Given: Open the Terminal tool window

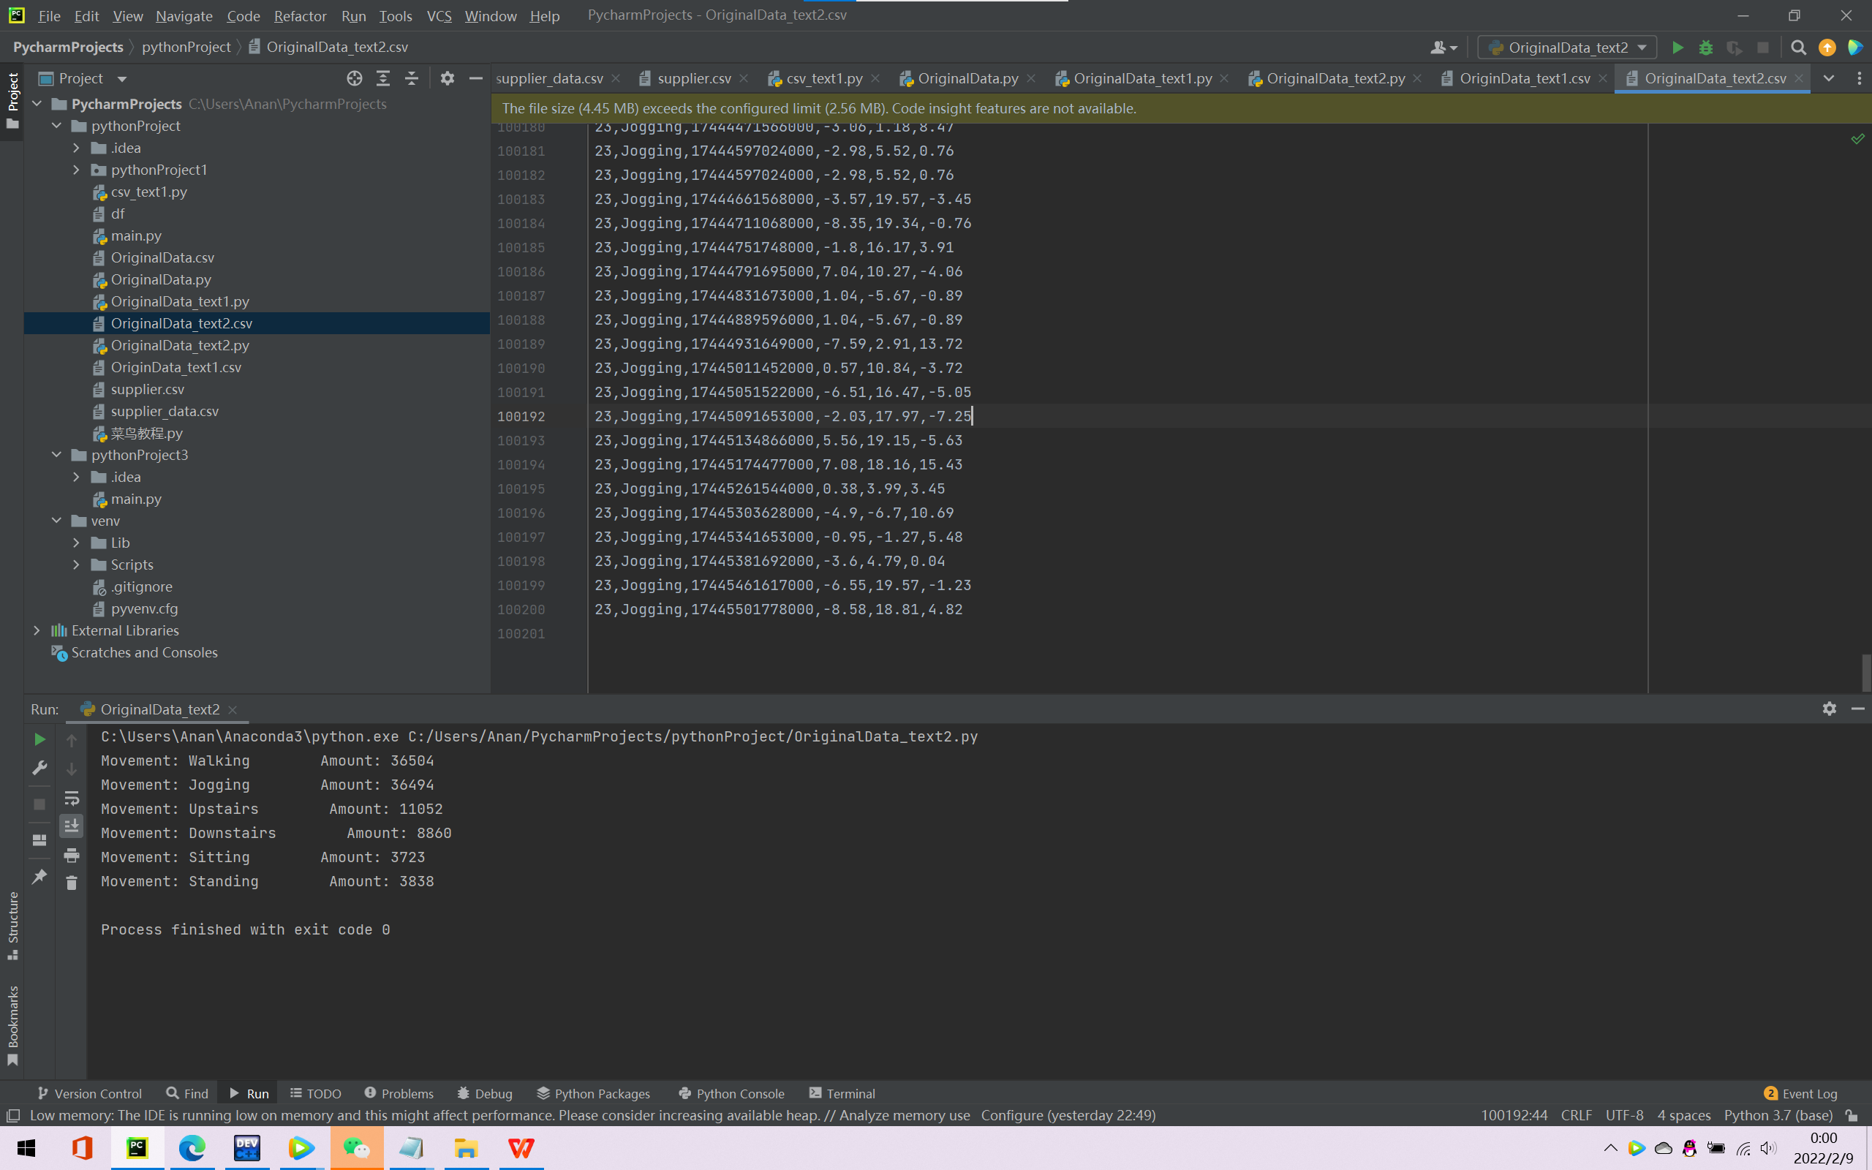Looking at the screenshot, I should [842, 1093].
